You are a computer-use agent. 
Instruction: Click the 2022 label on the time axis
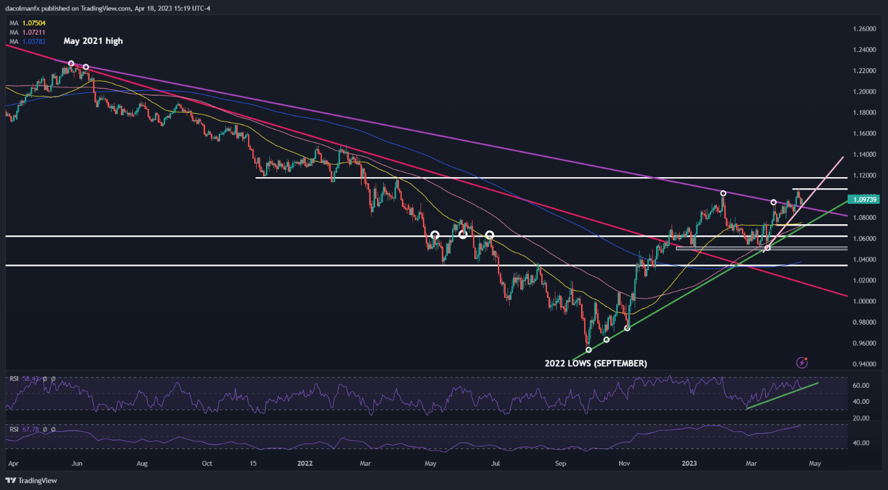[x=304, y=463]
